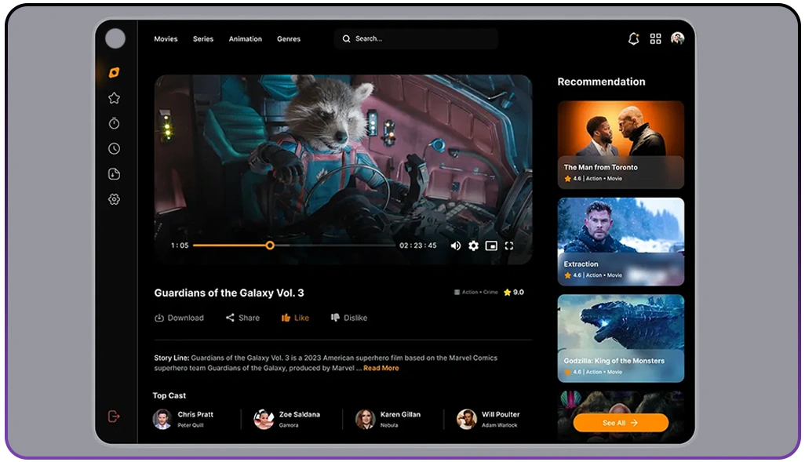Viewport: 805px width, 462px height.
Task: Open sidebar Settings gear icon
Action: pos(114,199)
